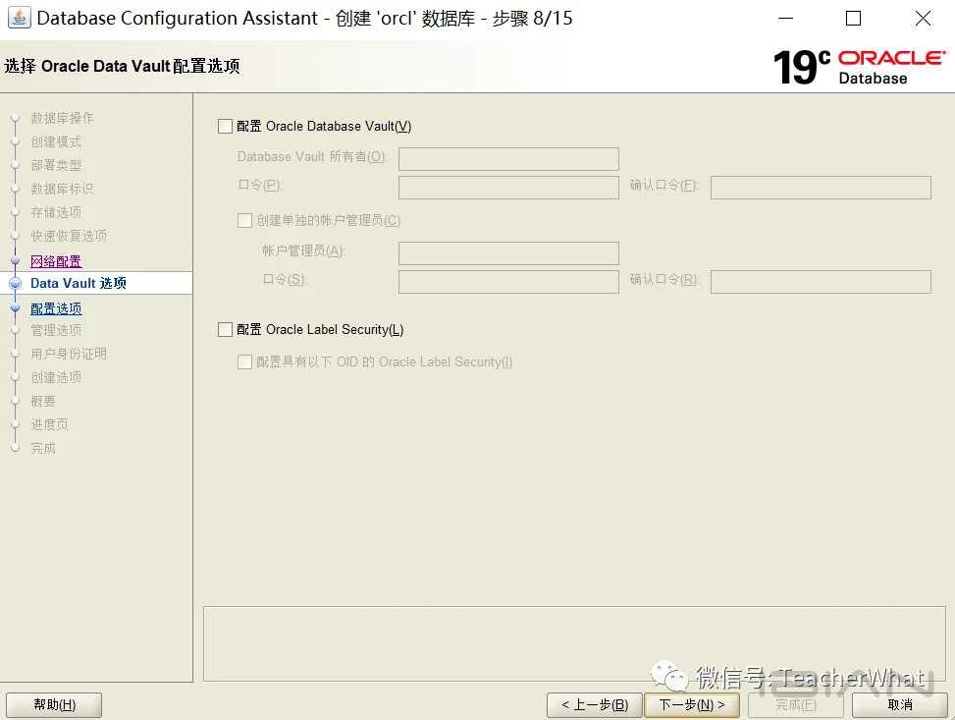Image resolution: width=955 pixels, height=720 pixels.
Task: Click the 口令(P) password field
Action: (508, 188)
